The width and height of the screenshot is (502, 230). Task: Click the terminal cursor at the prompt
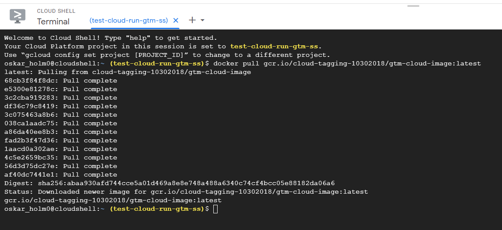click(x=215, y=209)
